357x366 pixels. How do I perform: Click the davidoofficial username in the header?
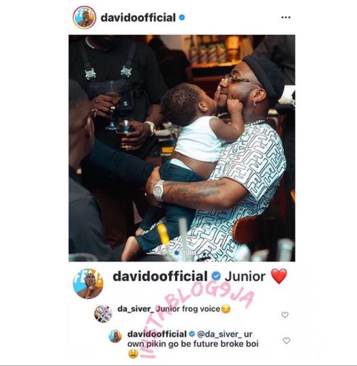click(x=138, y=18)
